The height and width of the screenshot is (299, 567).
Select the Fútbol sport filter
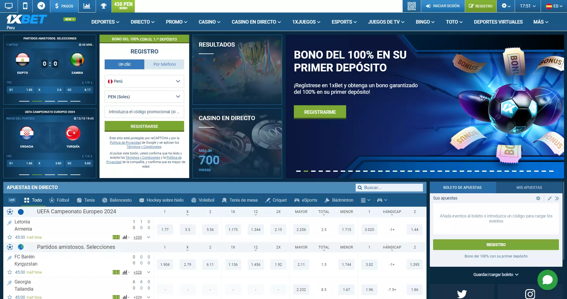[x=59, y=200]
